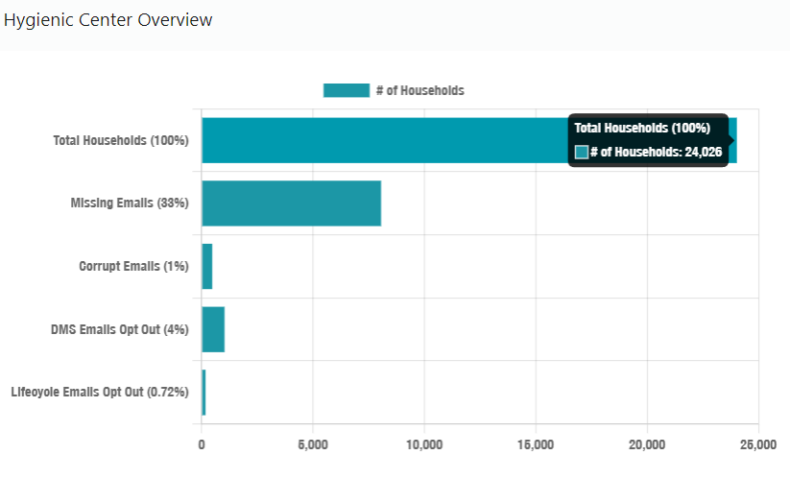This screenshot has width=790, height=479.
Task: Click the small color square inside the tooltip
Action: [x=581, y=152]
